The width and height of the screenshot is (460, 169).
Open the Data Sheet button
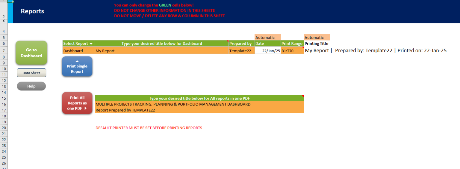click(x=31, y=73)
